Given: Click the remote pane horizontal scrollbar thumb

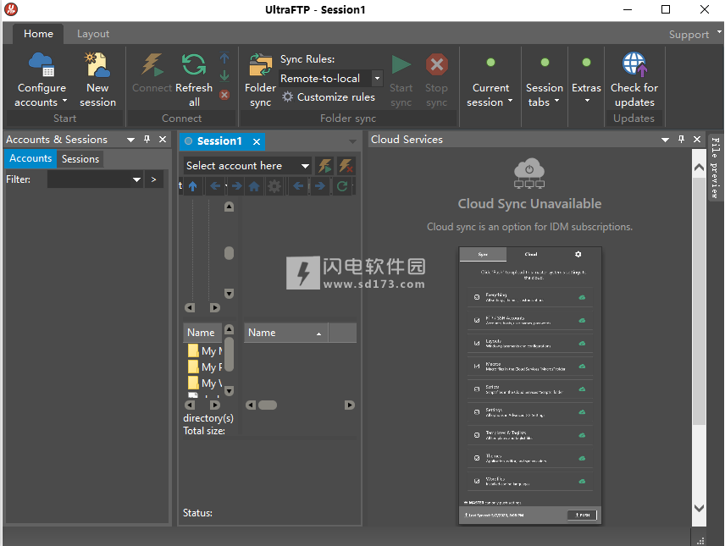Looking at the screenshot, I should pos(268,405).
